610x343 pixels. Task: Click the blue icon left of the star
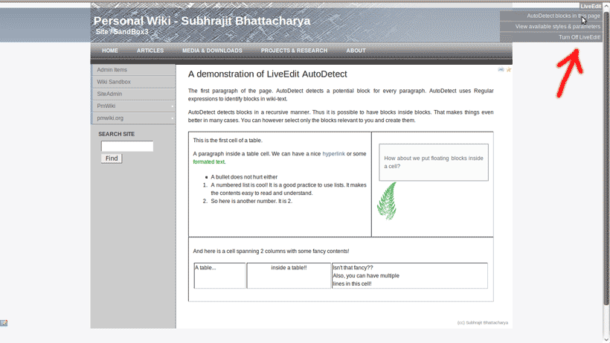pyautogui.click(x=501, y=70)
